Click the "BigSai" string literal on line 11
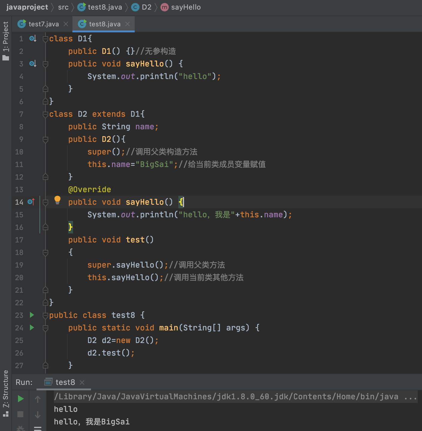 [154, 164]
